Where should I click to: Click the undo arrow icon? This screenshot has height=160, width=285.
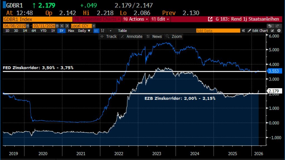coord(270,26)
